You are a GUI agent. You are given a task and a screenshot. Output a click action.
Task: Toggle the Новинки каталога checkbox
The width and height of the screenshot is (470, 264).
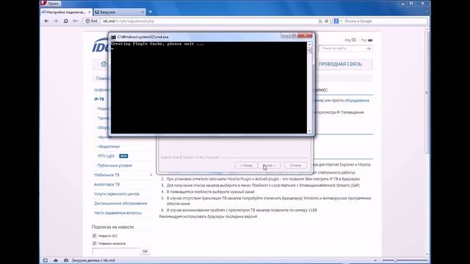pyautogui.click(x=95, y=243)
